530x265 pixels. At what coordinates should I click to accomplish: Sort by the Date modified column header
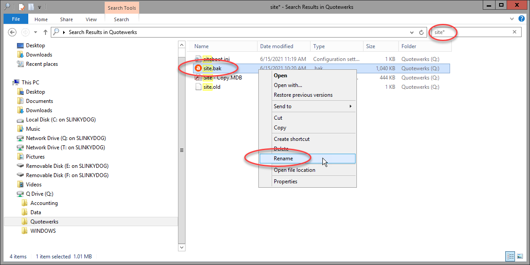coord(284,46)
